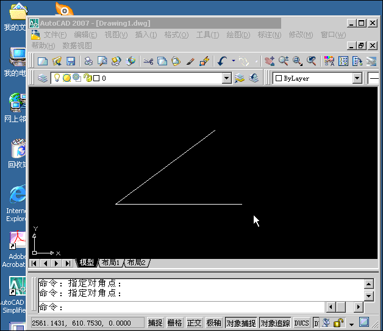This screenshot has height=331, width=383.
Task: Toggle DUCS dynamic UCS
Action: pos(301,323)
